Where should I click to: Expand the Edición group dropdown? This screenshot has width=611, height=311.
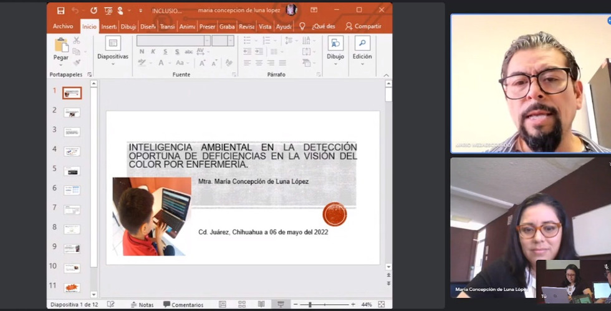coord(362,63)
